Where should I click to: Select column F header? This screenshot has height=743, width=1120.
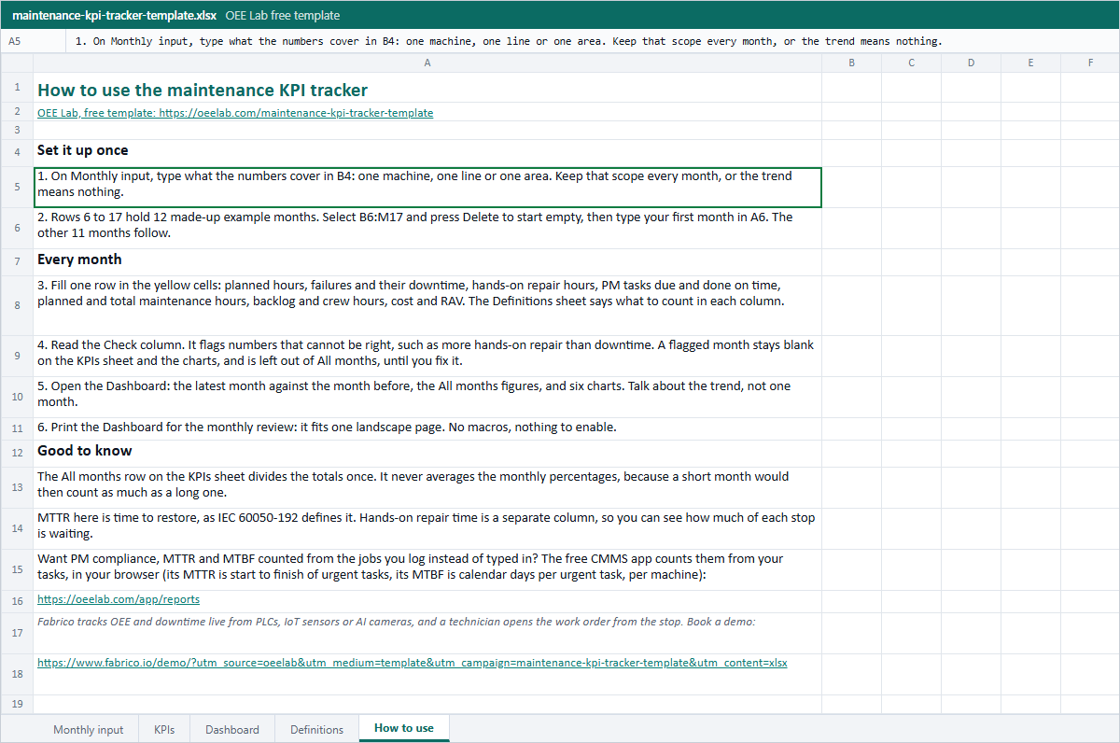coord(1090,63)
